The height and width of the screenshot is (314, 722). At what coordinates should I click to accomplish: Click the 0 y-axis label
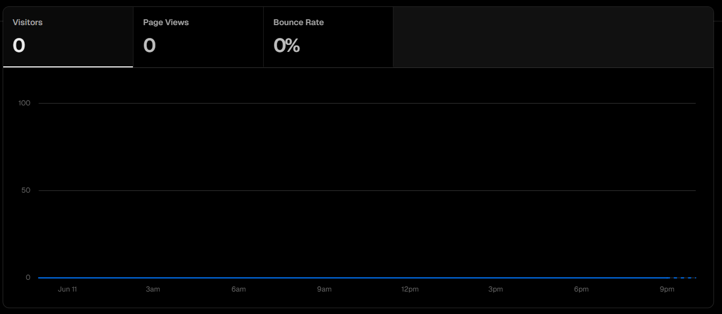point(28,278)
